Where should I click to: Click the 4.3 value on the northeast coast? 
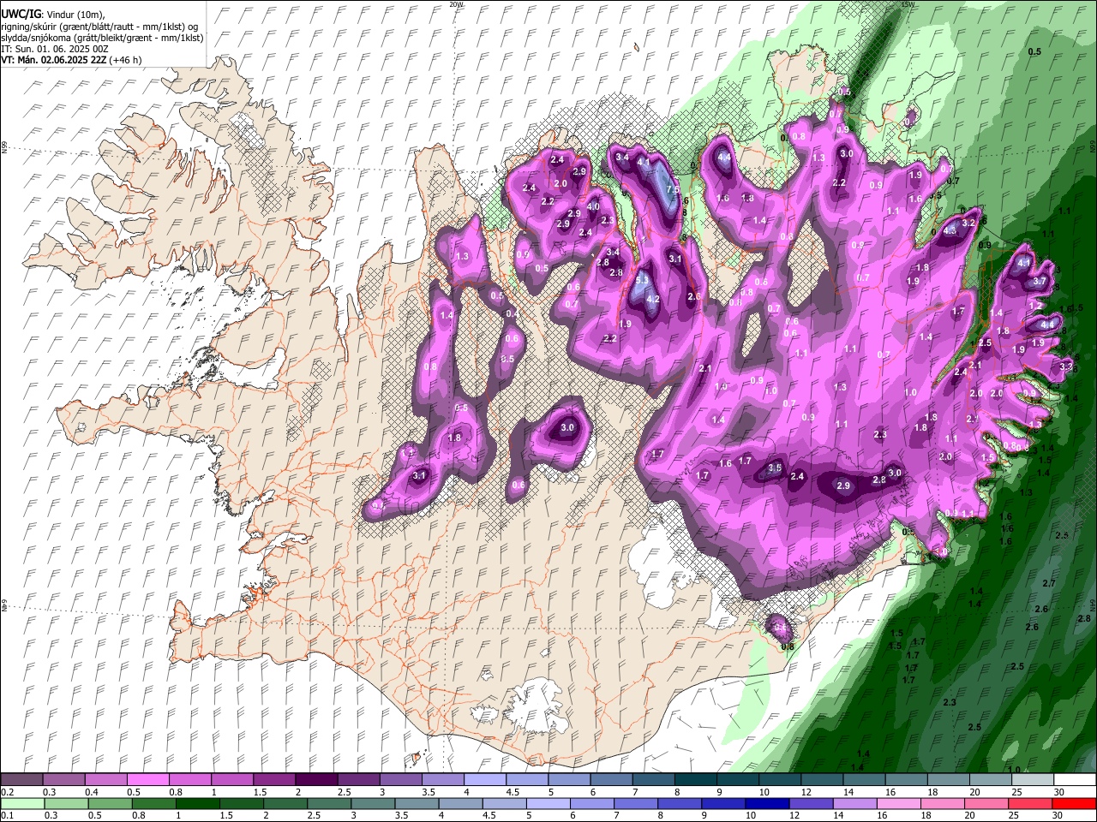click(x=950, y=230)
